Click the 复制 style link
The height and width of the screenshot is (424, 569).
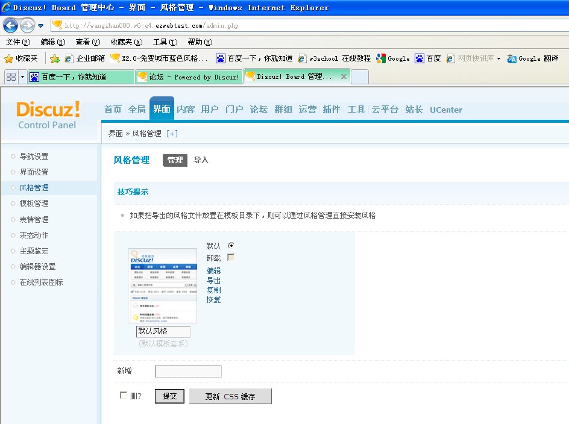213,290
